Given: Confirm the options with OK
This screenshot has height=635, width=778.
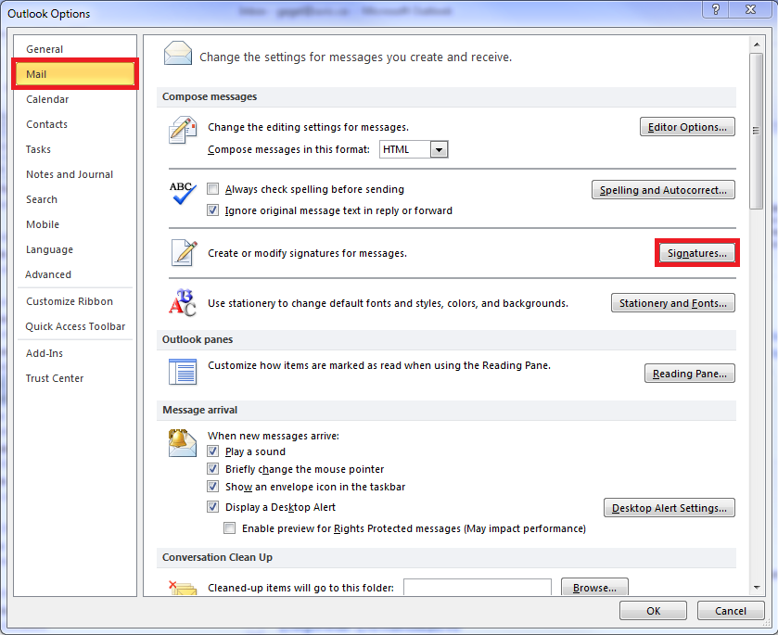Looking at the screenshot, I should [653, 611].
